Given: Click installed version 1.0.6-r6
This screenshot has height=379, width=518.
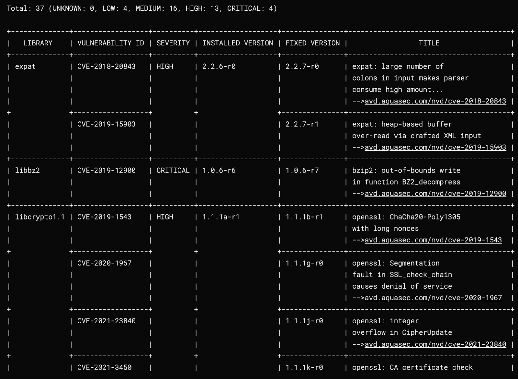Looking at the screenshot, I should point(219,171).
